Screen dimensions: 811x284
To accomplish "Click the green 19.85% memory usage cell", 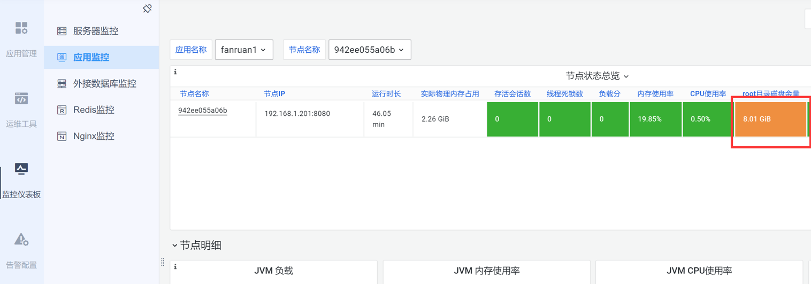I will [x=655, y=119].
